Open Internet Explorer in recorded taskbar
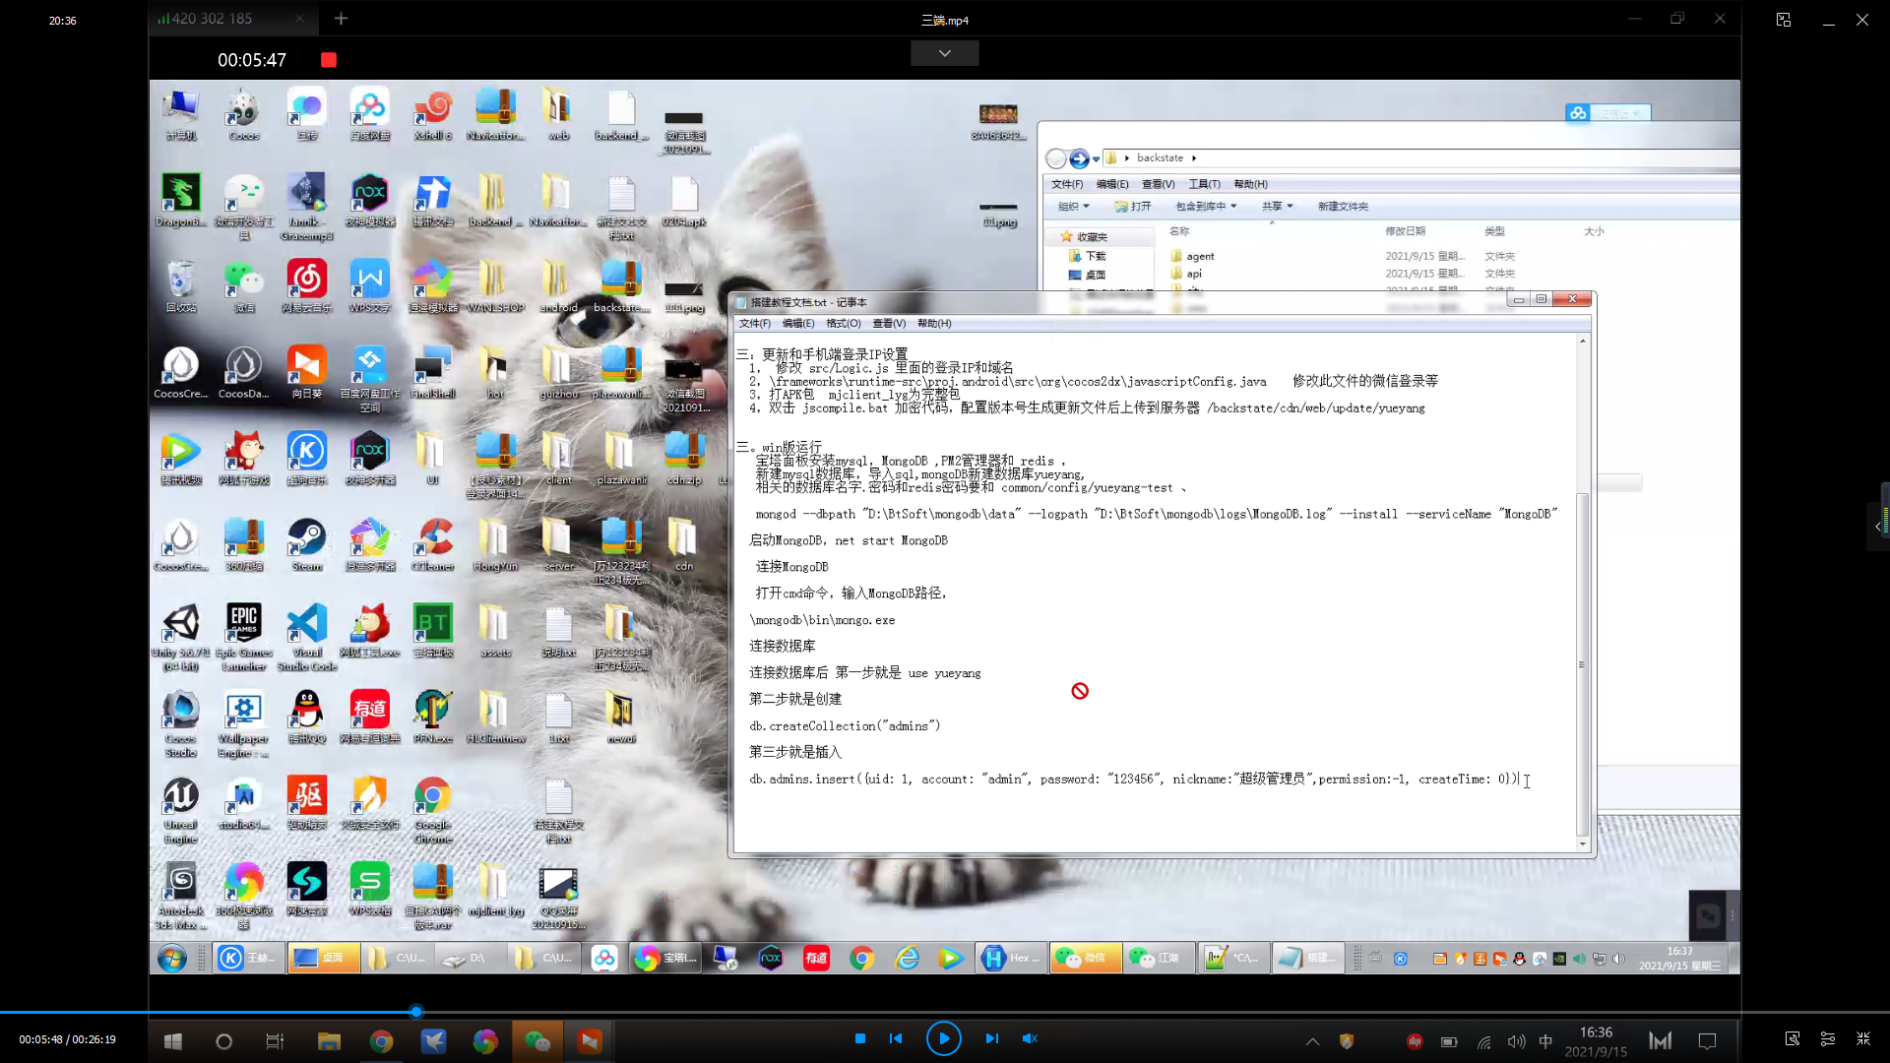 (907, 958)
